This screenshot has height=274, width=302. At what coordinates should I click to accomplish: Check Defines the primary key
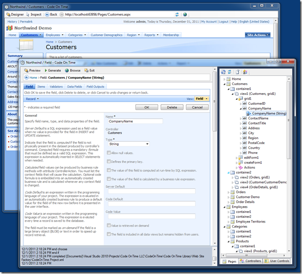tap(109, 161)
